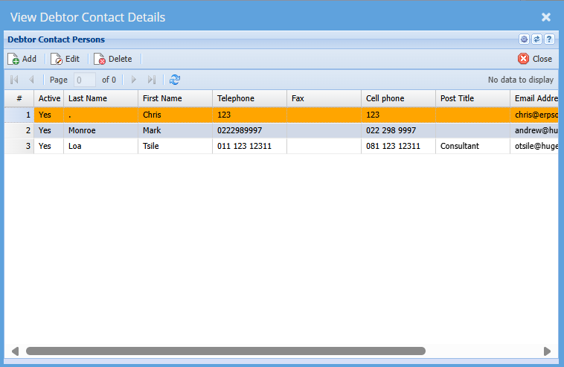Focus the Page number input field
Screen dimensions: 564x367
click(x=85, y=80)
